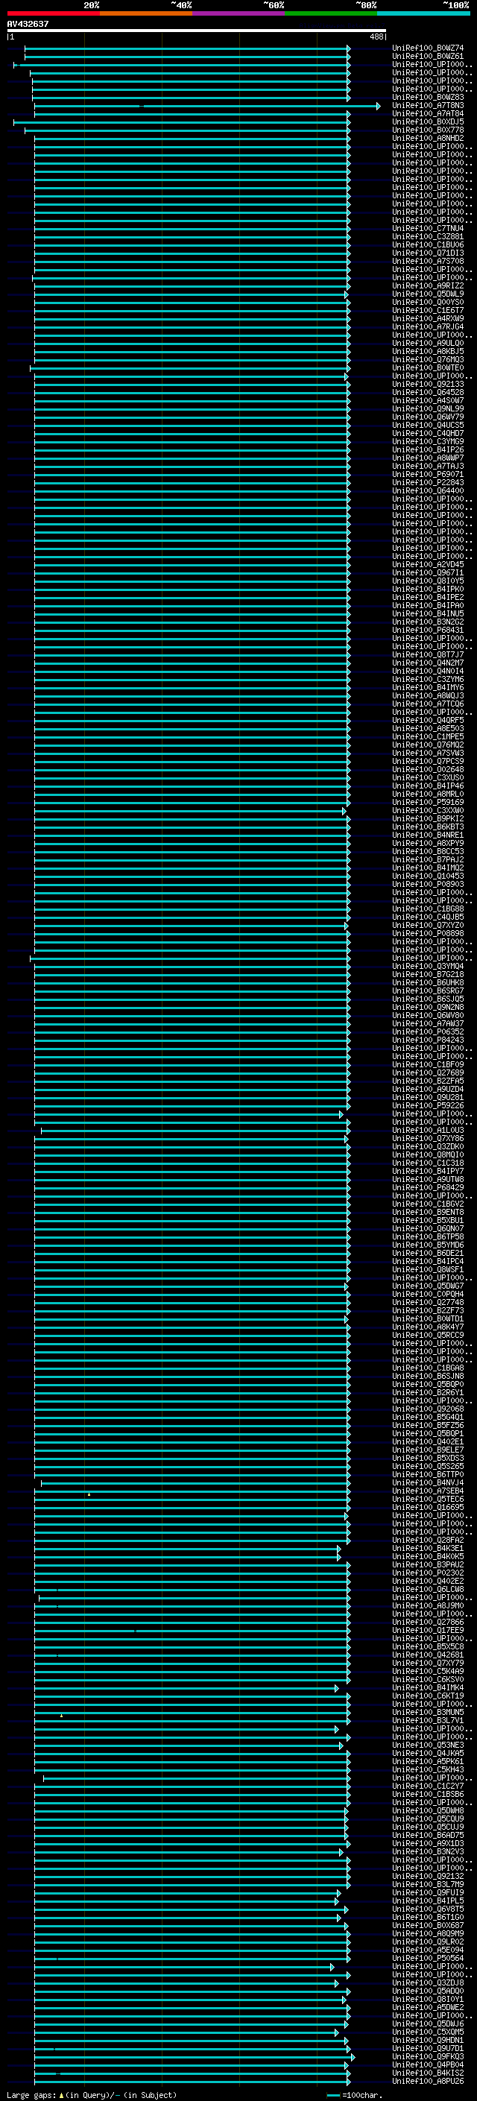Click hit label UniRef100_Q9FKQ3
Image resolution: width=477 pixels, height=2101 pixels.
click(x=428, y=2057)
